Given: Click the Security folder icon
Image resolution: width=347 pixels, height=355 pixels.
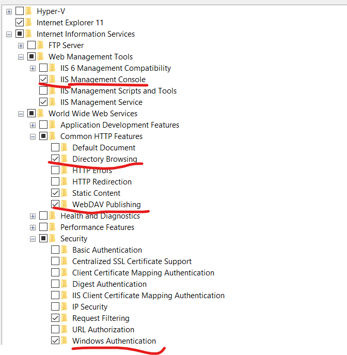Looking at the screenshot, I should point(53,238).
